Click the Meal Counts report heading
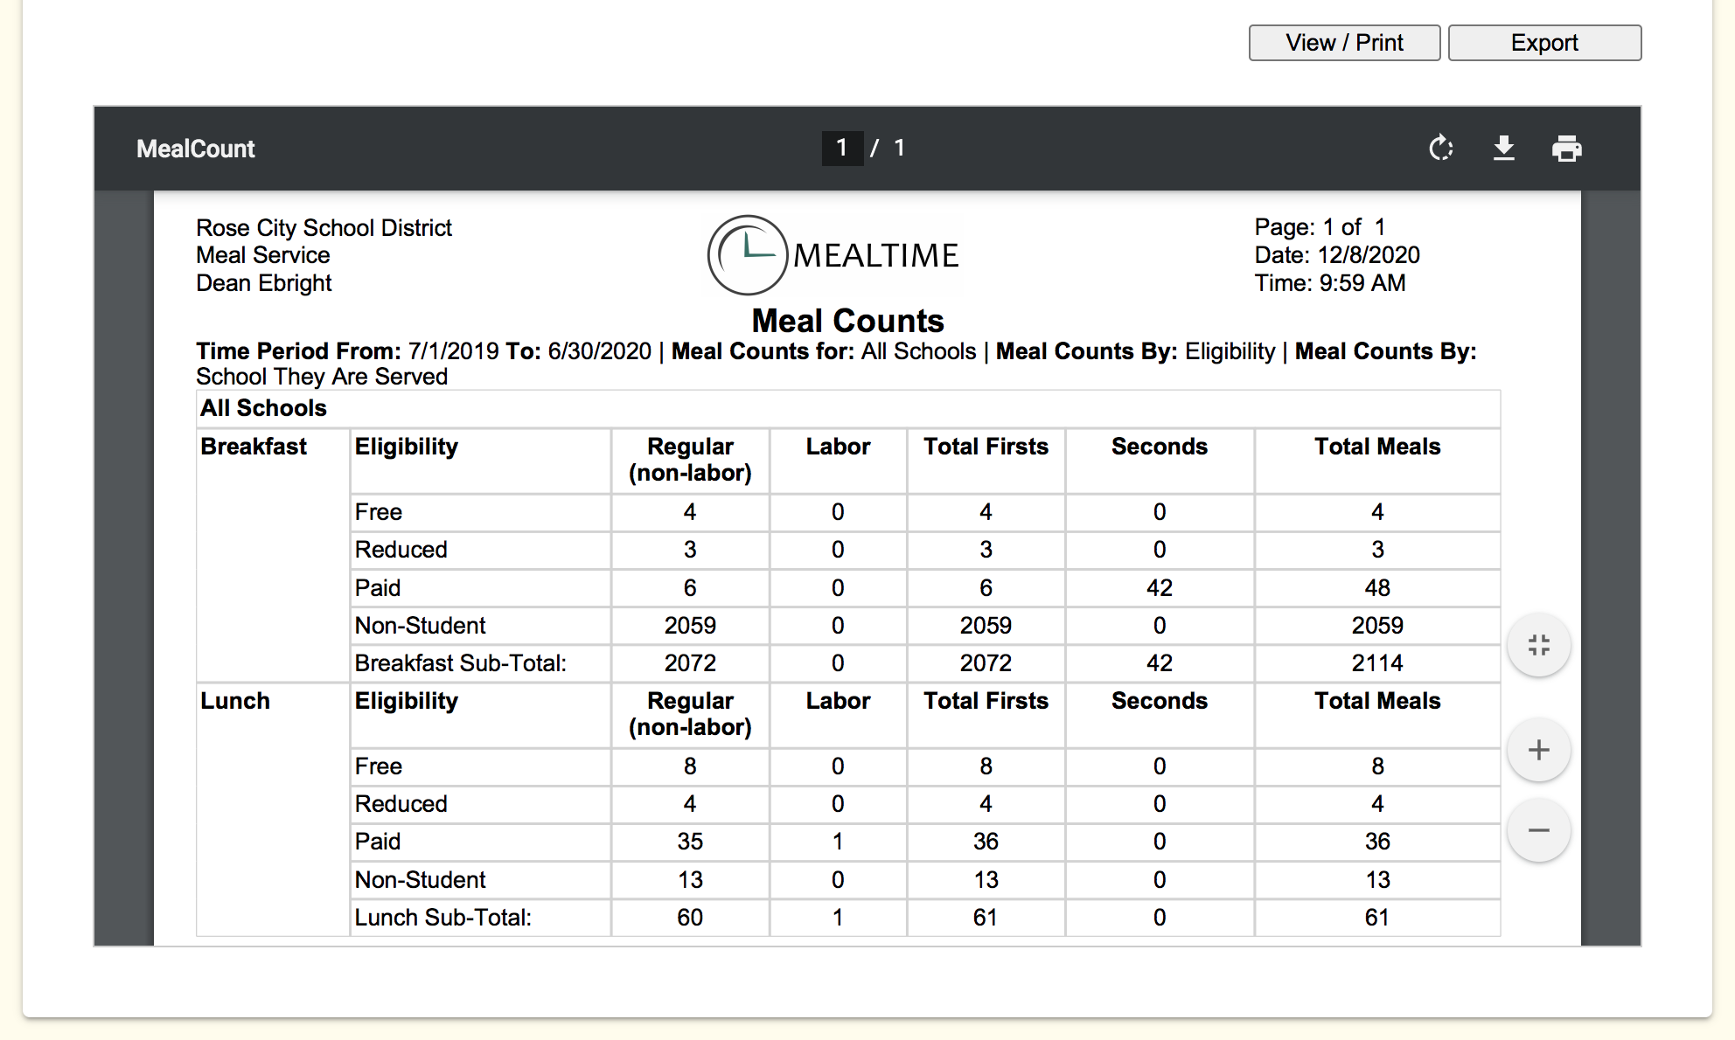 [847, 321]
